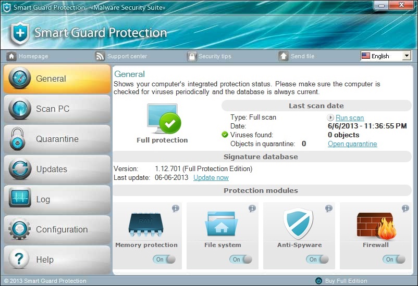Viewport: 418px width, 286px height.
Task: Click the Quarantine padlock icon
Action: point(18,139)
